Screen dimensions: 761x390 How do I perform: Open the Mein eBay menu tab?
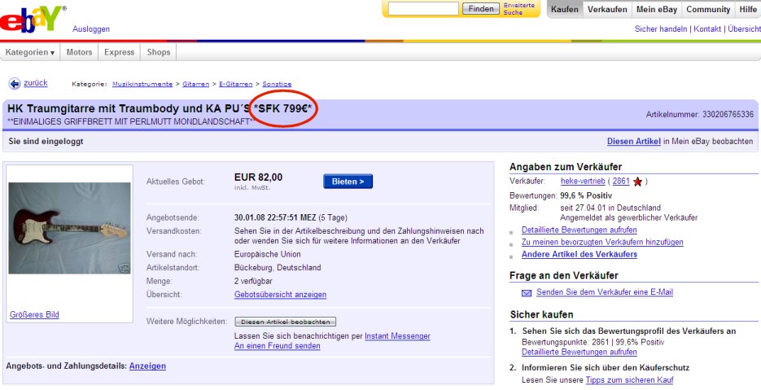point(656,9)
